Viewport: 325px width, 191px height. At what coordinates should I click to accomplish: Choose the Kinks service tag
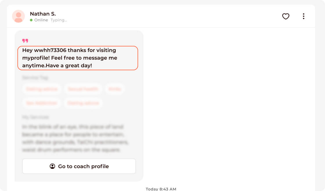click(x=115, y=89)
